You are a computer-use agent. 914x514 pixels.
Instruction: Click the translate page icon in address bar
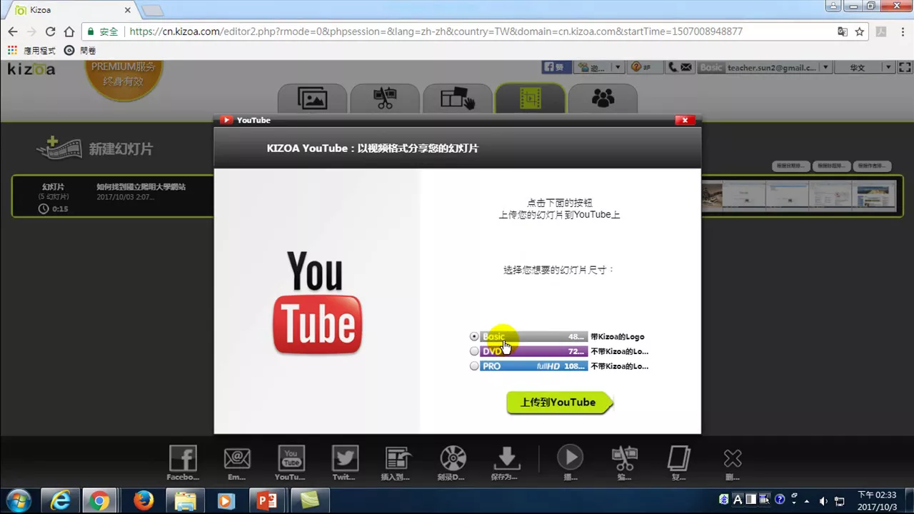pos(843,31)
